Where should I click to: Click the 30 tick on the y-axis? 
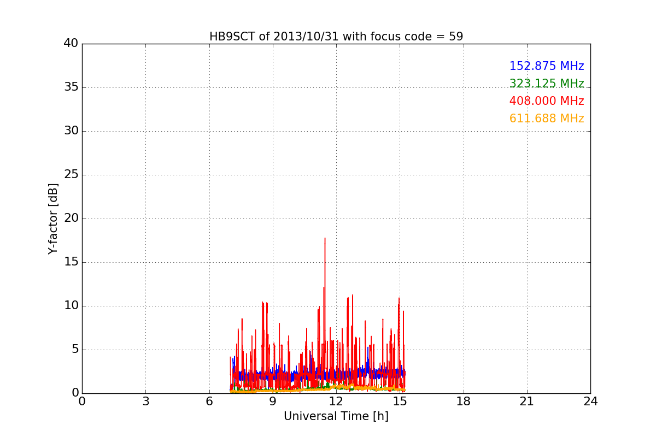(71, 131)
